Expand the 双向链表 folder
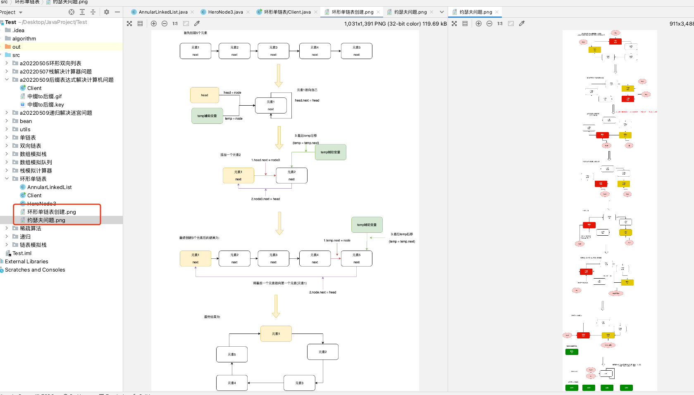Viewport: 694px width, 395px height. pos(7,146)
